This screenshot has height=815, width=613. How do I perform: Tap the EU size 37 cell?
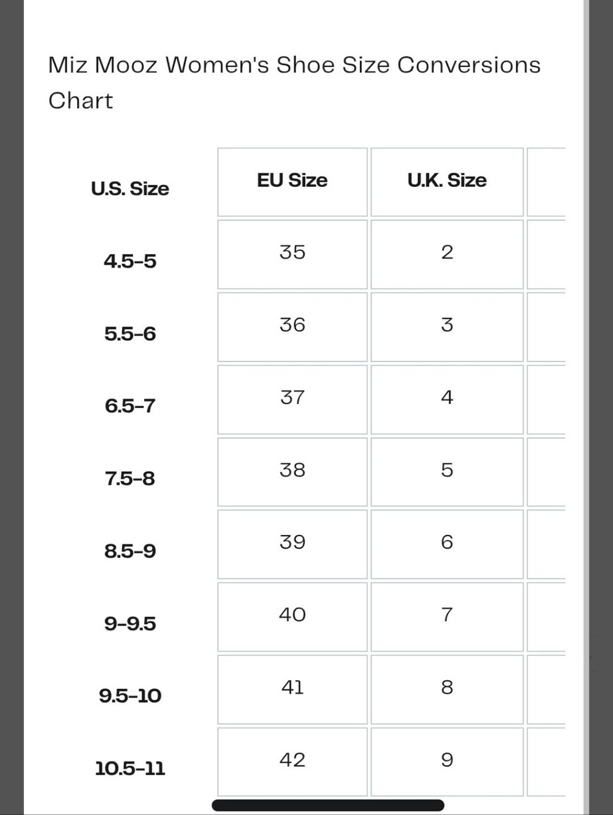tap(292, 400)
